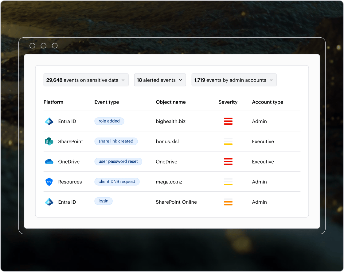Open the events on sensitive data dropdown

86,80
